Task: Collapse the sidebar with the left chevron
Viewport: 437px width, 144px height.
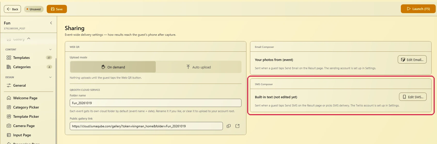Action: (51, 23)
